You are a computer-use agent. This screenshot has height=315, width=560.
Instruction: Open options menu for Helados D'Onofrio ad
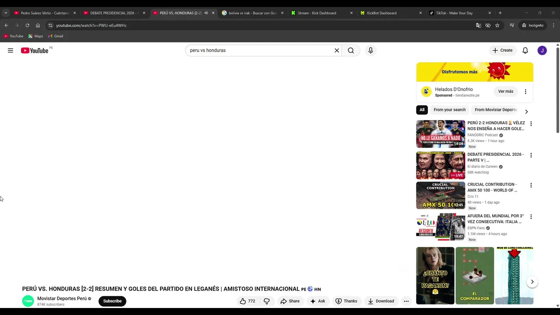[525, 91]
